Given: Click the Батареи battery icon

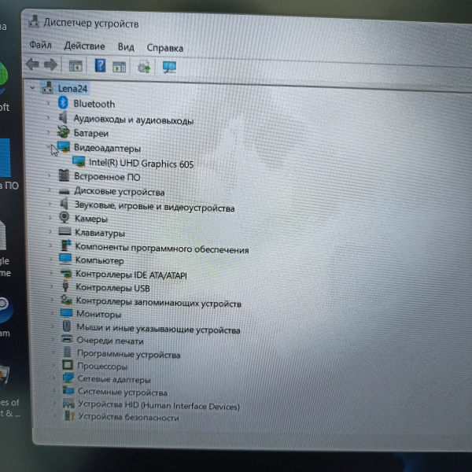Looking at the screenshot, I should (63, 132).
